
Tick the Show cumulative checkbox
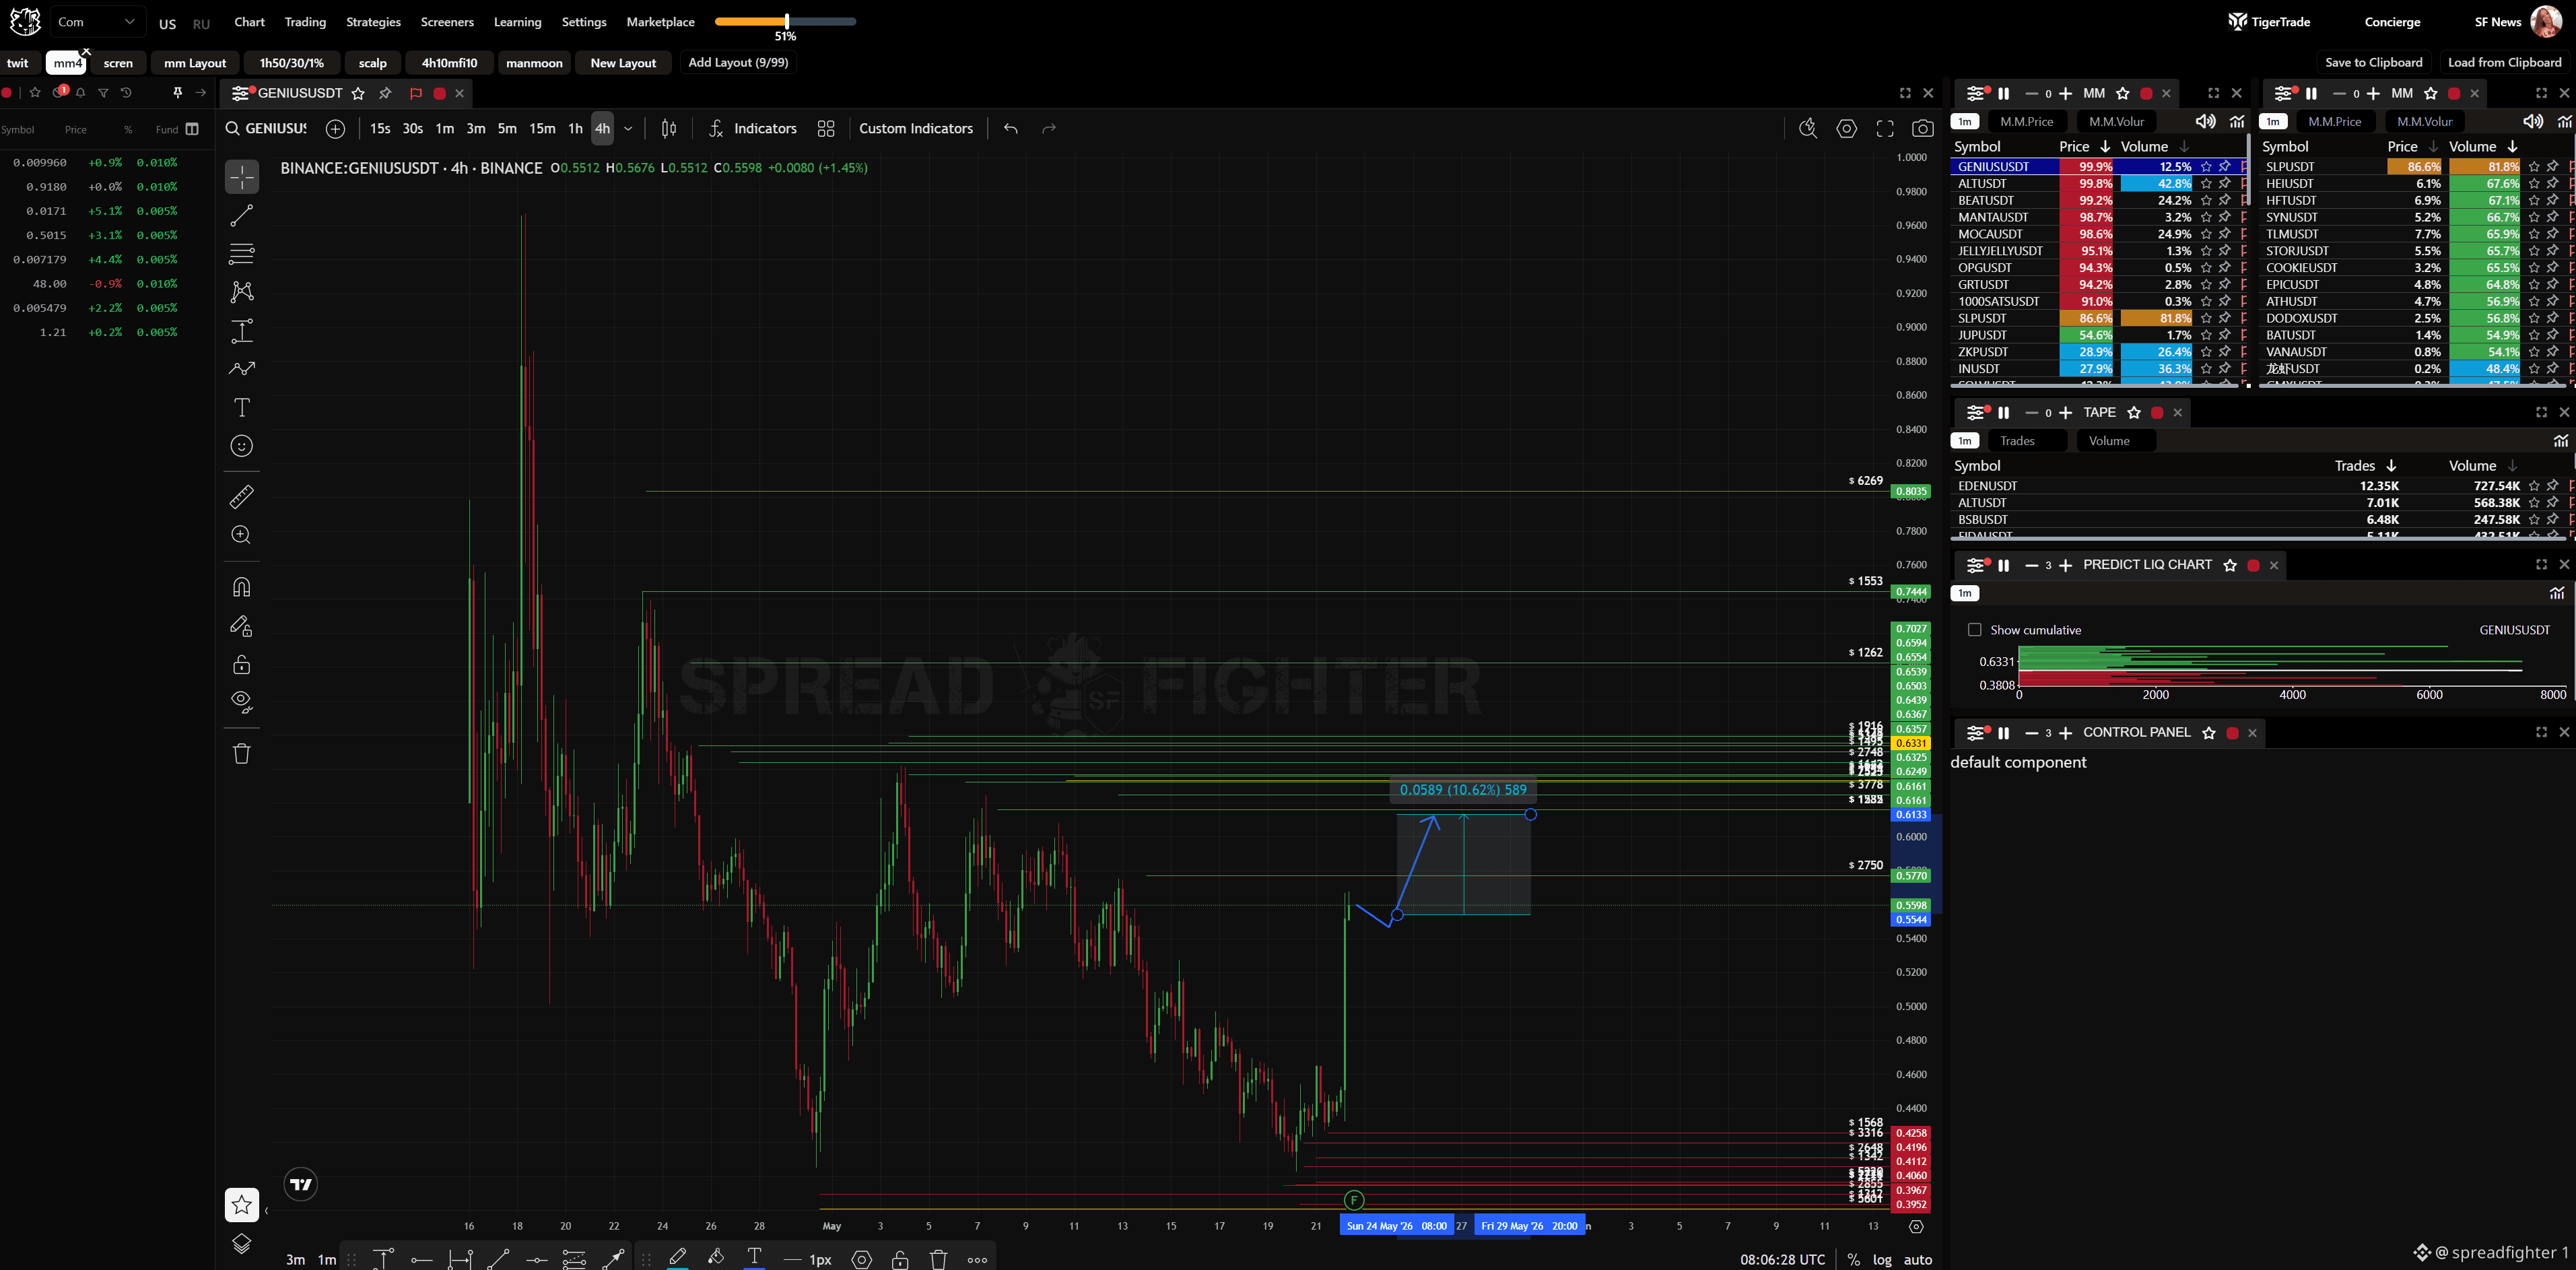point(1974,630)
